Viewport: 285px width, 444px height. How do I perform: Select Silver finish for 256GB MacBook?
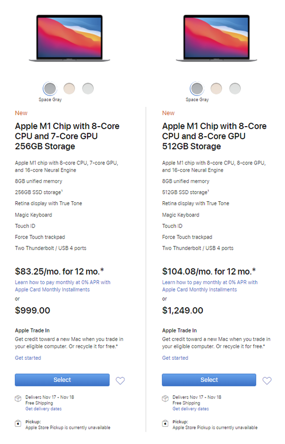88,88
